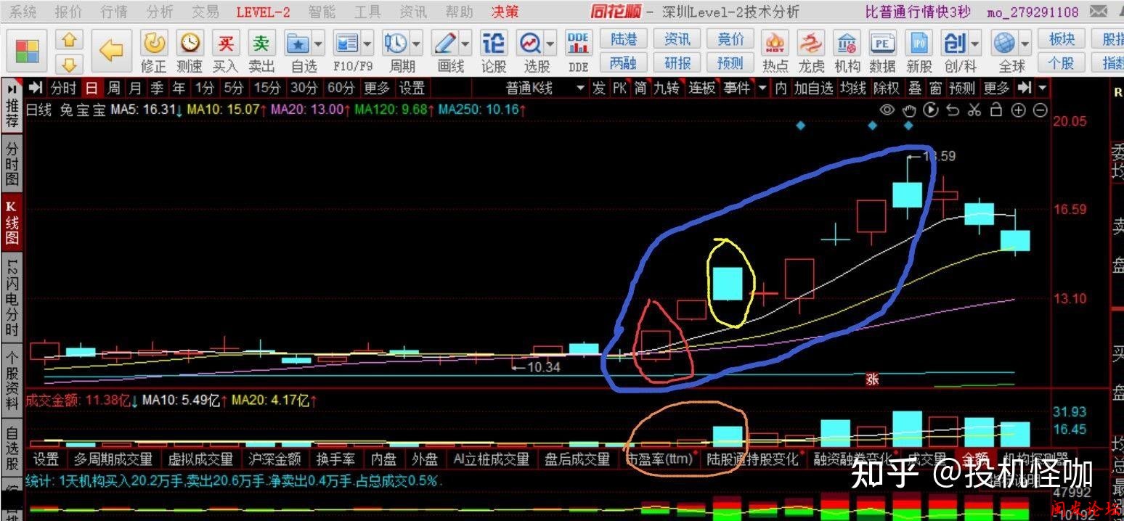Image resolution: width=1124 pixels, height=521 pixels.
Task: Open the 分析 menu in the menu bar
Action: pos(160,12)
